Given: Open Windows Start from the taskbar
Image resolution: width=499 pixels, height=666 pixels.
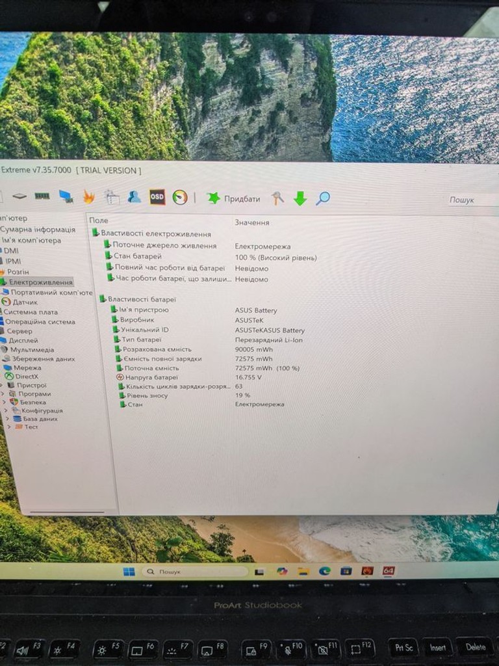Looking at the screenshot, I should pyautogui.click(x=129, y=571).
